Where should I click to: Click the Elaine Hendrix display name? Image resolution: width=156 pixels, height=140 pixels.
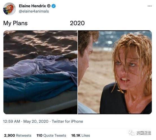click(32, 6)
